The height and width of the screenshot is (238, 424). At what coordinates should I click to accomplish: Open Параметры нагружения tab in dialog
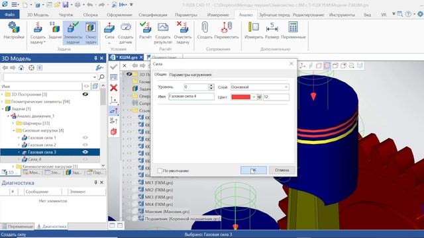click(x=190, y=75)
